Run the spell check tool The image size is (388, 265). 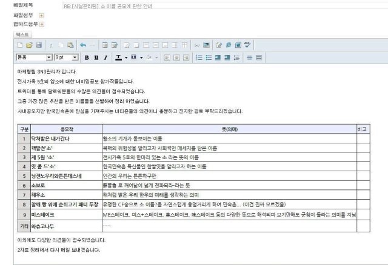[x=248, y=45]
